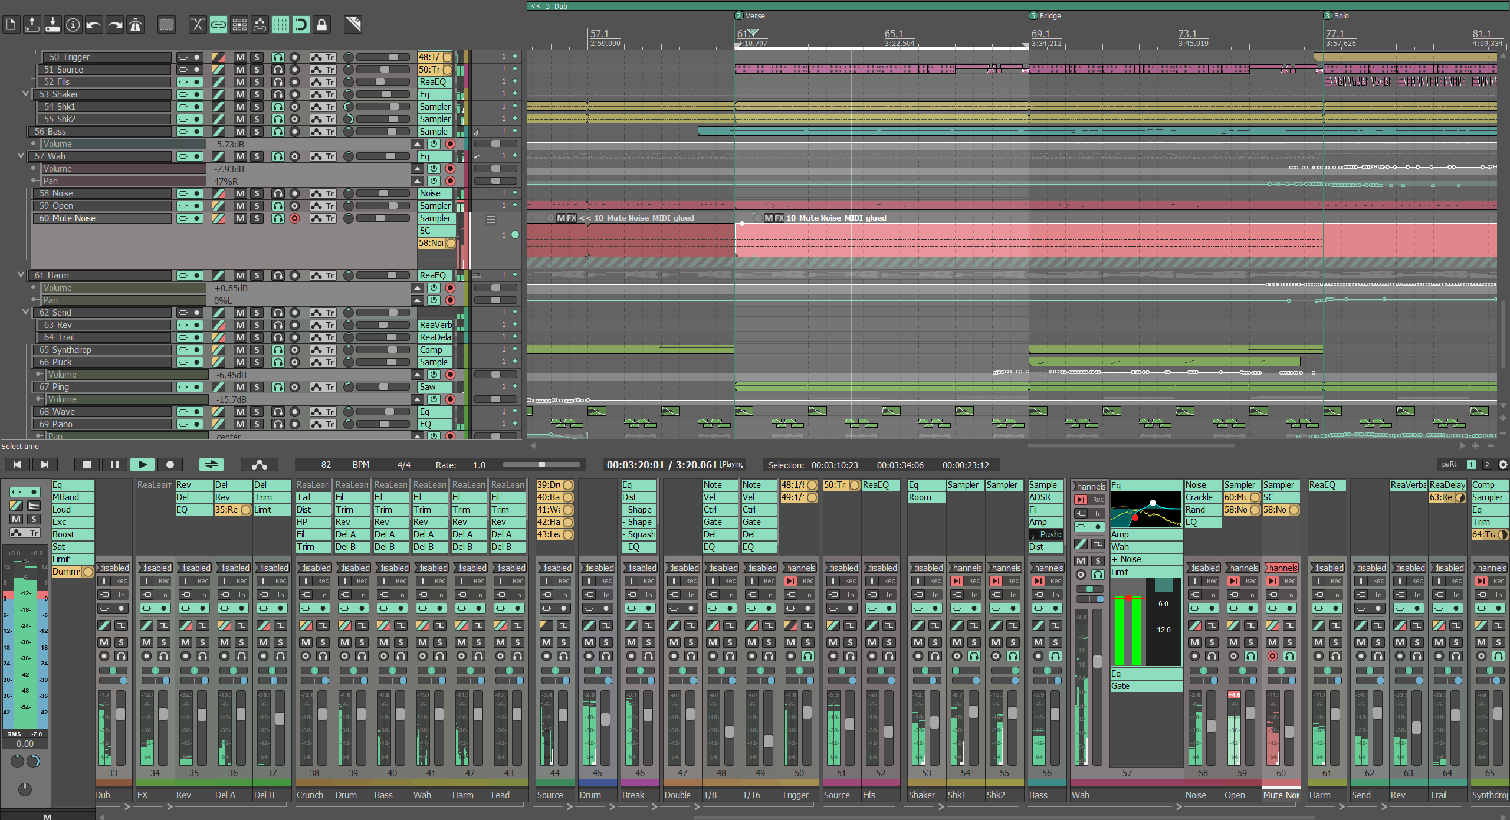Image resolution: width=1510 pixels, height=820 pixels.
Task: Click the BPM value 82 field
Action: pos(326,465)
